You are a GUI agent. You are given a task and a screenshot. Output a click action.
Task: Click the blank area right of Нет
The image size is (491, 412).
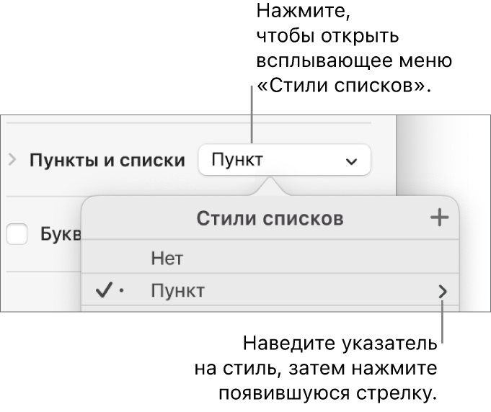coord(324,256)
